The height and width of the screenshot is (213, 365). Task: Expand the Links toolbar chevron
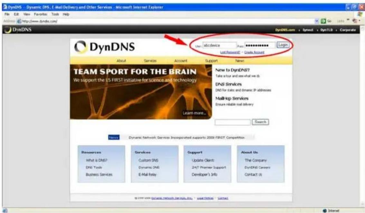[349, 20]
